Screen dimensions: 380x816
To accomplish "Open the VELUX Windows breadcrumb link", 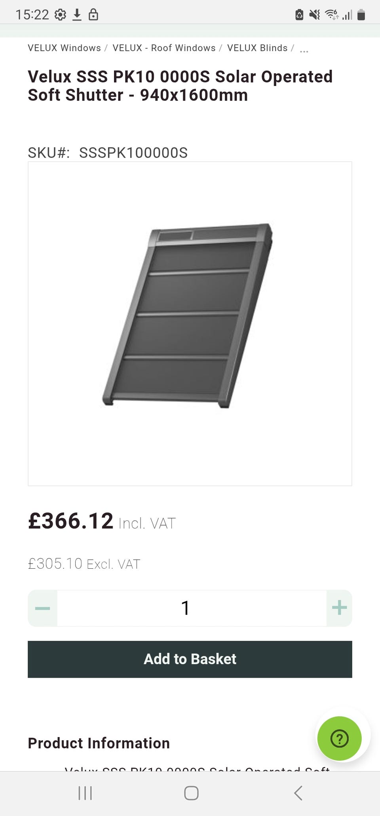I will coord(65,48).
